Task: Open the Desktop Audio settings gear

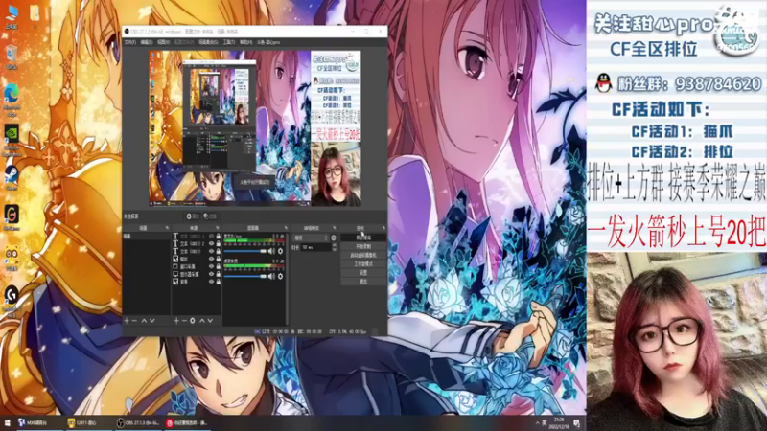Action: (x=280, y=276)
